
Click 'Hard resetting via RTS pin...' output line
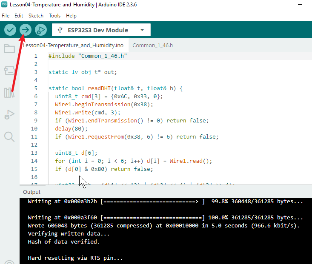75,258
